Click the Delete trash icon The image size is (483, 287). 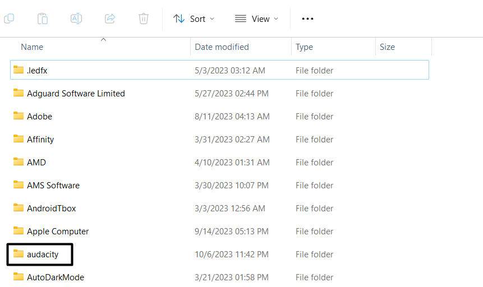(x=144, y=18)
